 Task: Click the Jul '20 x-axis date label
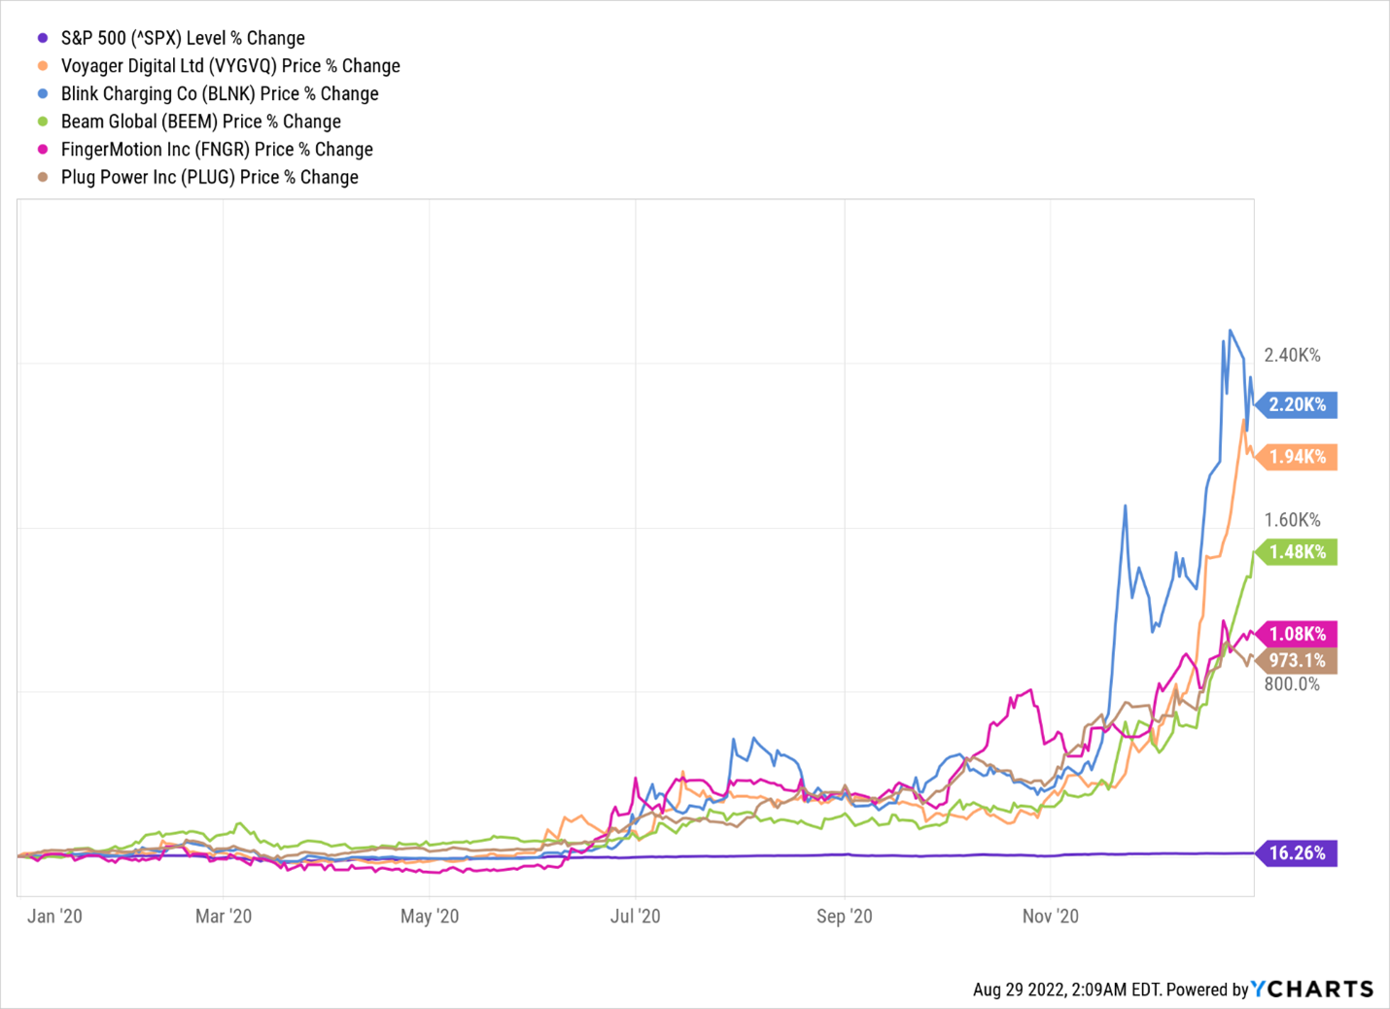click(635, 917)
